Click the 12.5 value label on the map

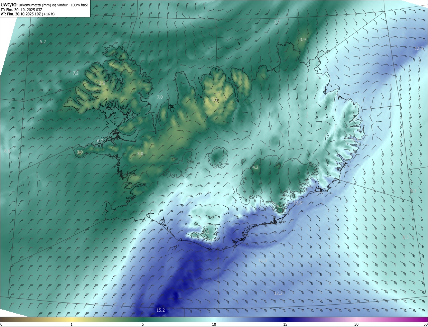[x=419, y=48]
